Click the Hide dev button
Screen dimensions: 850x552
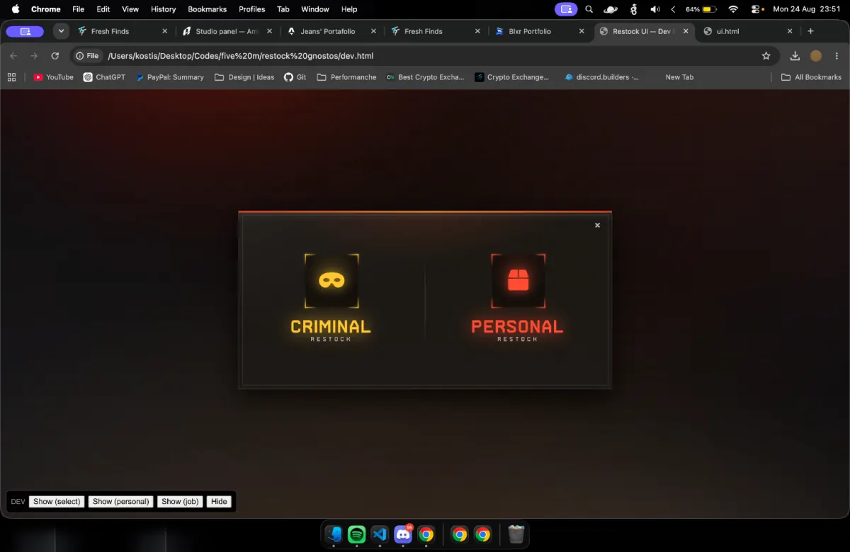pyautogui.click(x=219, y=502)
